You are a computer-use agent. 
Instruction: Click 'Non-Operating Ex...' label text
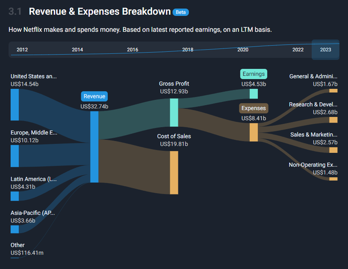click(313, 165)
